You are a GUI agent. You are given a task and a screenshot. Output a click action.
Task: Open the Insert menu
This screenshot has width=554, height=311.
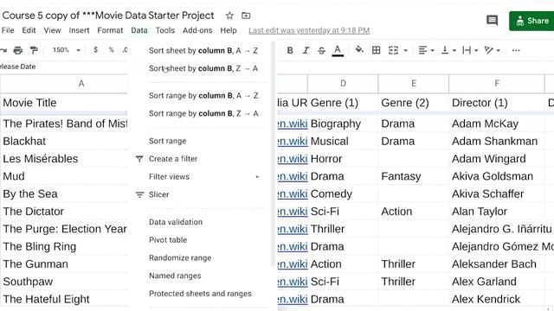point(79,30)
